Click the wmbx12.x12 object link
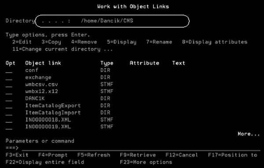 click(42, 91)
